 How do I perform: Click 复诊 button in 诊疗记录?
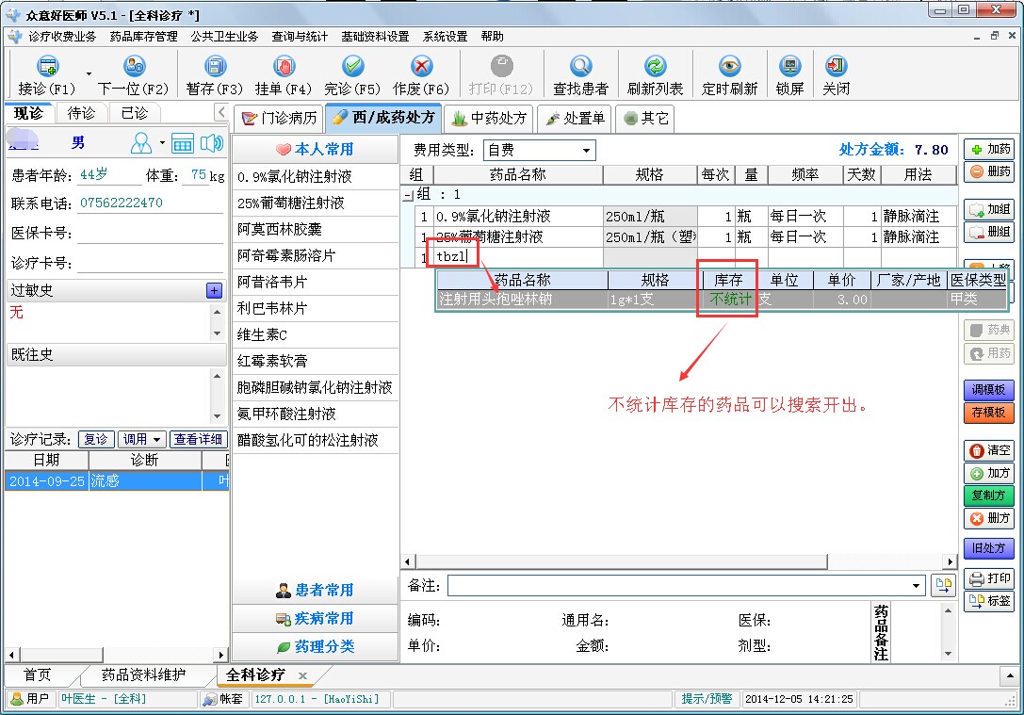tap(96, 439)
